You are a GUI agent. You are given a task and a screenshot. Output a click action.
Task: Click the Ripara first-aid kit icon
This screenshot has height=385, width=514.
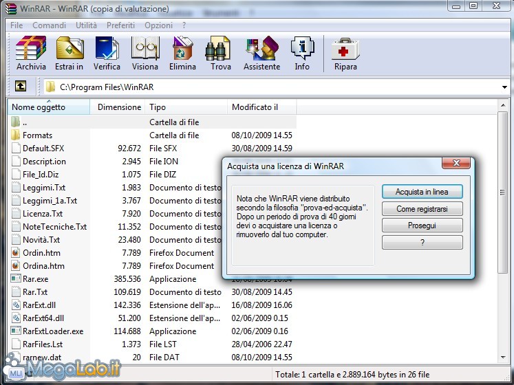[x=345, y=49]
